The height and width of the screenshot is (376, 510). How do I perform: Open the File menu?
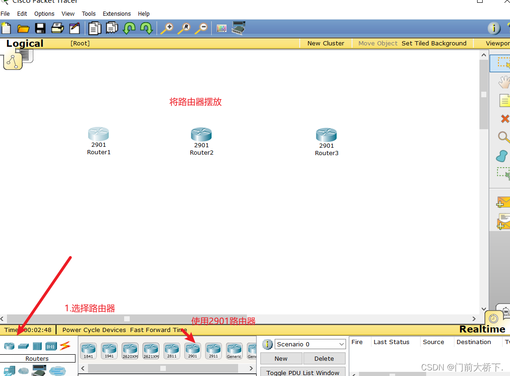[5, 14]
